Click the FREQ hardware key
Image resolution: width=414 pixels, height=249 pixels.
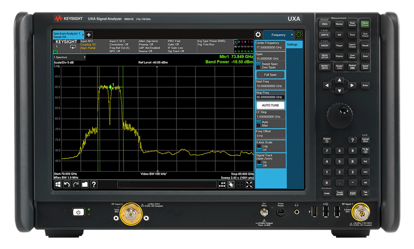click(324, 24)
